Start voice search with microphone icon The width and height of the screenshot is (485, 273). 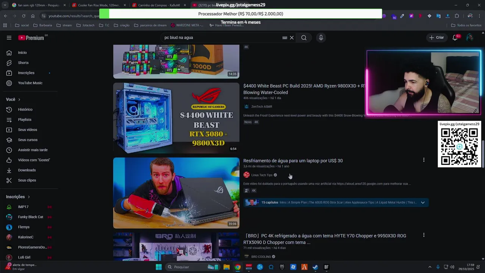pos(321,38)
